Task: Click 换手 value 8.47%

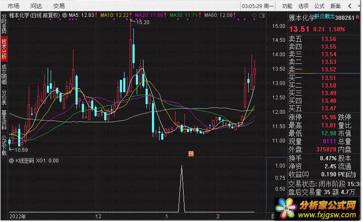Action: click(x=328, y=159)
